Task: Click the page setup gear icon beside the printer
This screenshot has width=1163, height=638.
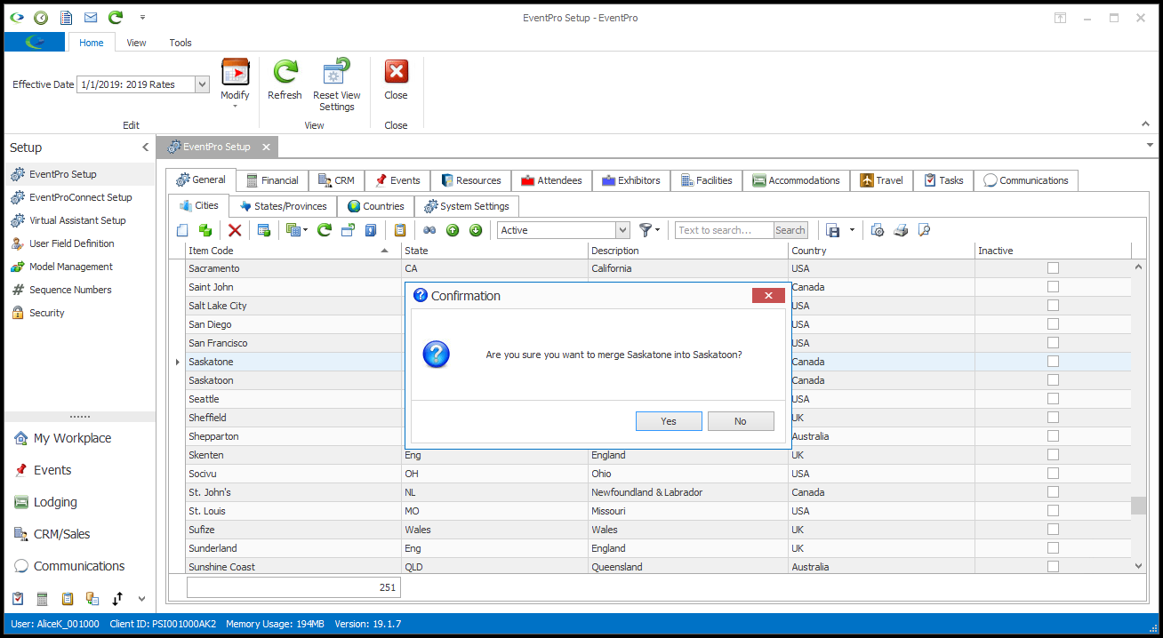Action: click(x=878, y=230)
